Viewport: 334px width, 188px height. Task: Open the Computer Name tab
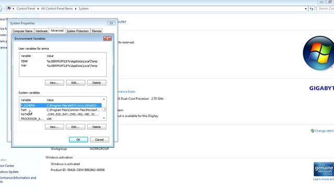click(x=22, y=31)
